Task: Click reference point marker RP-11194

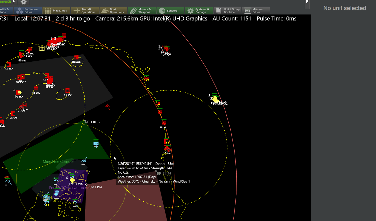Action: point(86,185)
